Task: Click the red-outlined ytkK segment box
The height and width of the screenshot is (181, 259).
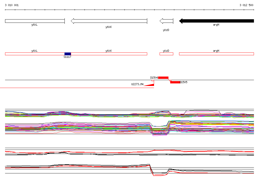Action: click(x=109, y=54)
